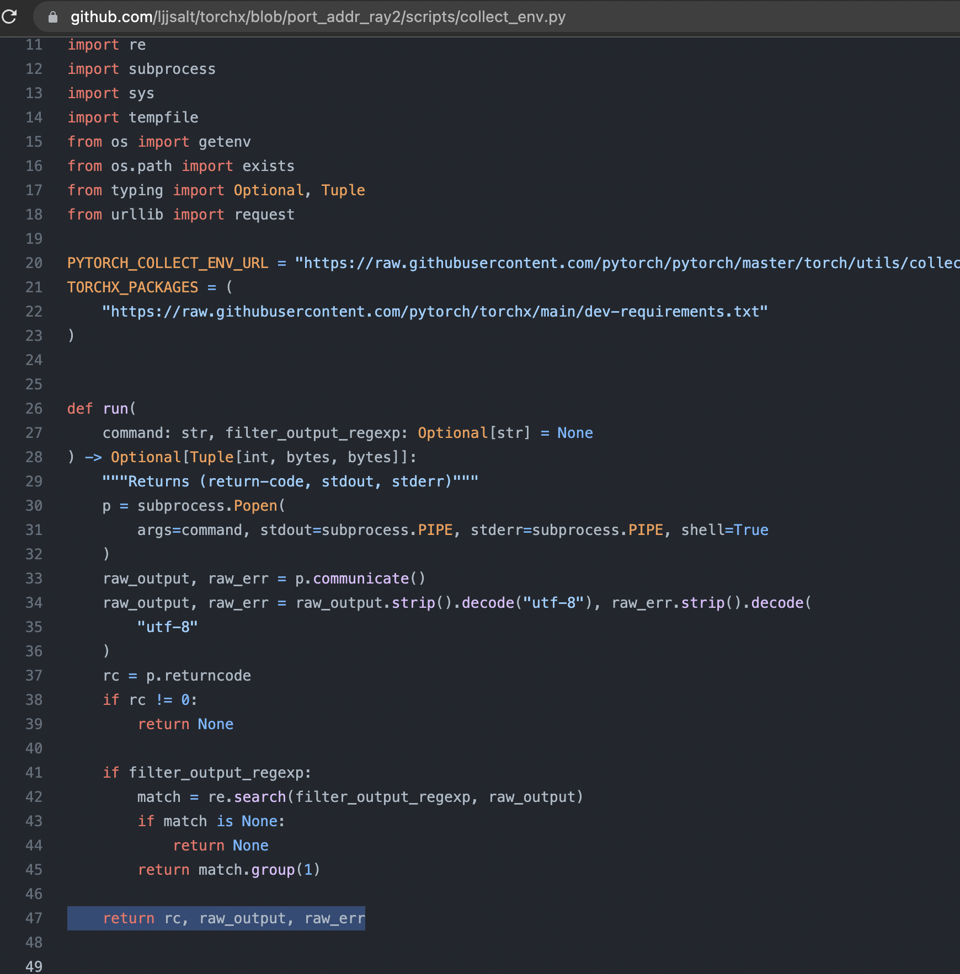The width and height of the screenshot is (960, 974).
Task: Click 're.search' call text on line 42
Action: [x=247, y=797]
